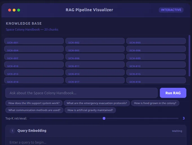
Task: Click the RAG Pipeline Visualizer title
Action: point(89,10)
